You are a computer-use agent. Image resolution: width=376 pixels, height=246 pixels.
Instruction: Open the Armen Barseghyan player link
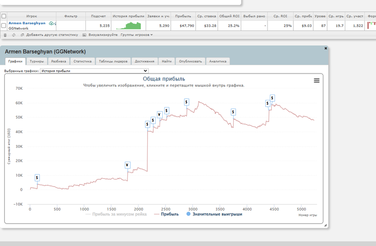[x=27, y=23]
